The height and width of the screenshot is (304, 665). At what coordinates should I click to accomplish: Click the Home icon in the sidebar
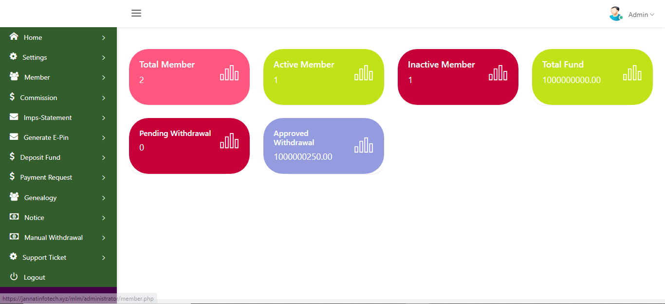tap(14, 37)
